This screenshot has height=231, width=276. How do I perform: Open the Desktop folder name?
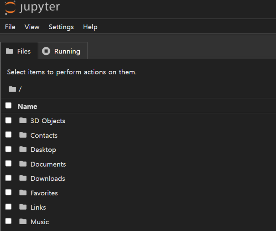tap(43, 150)
